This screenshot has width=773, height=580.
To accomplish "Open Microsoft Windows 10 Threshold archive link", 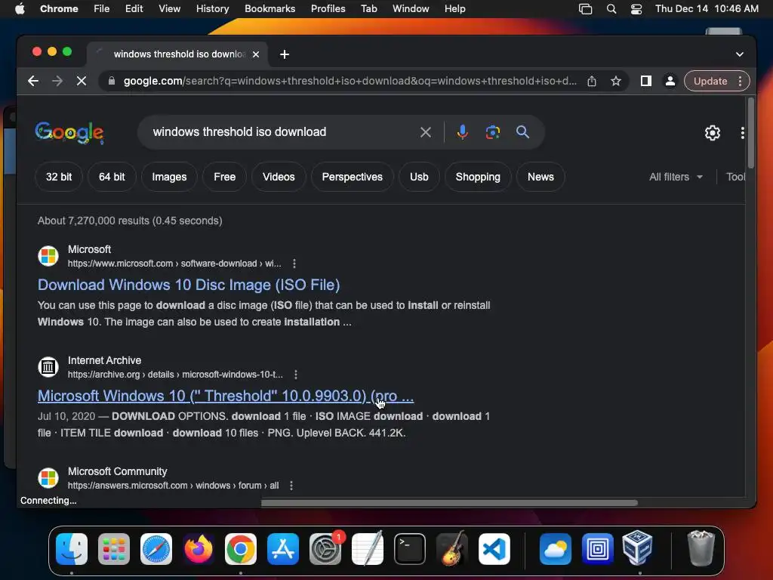I will pos(225,396).
